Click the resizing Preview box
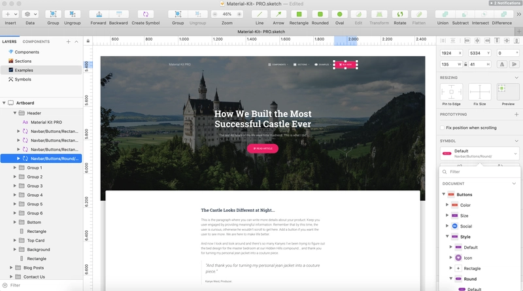523x291 pixels. (508, 92)
